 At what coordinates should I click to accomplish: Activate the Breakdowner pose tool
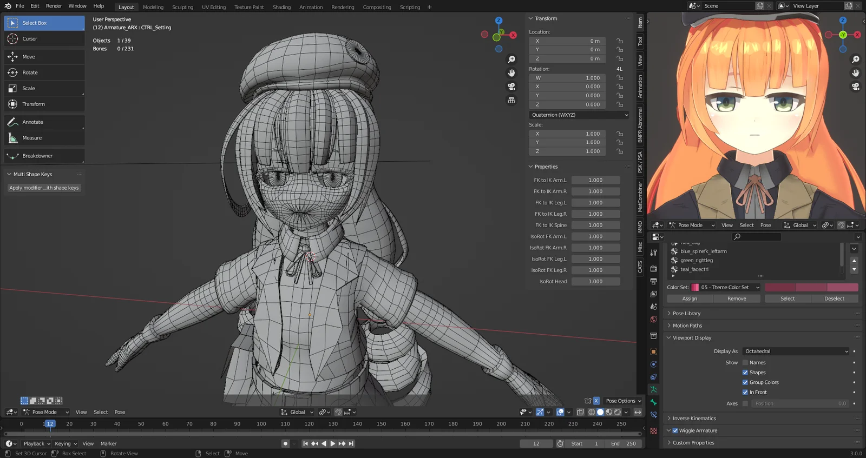click(44, 156)
